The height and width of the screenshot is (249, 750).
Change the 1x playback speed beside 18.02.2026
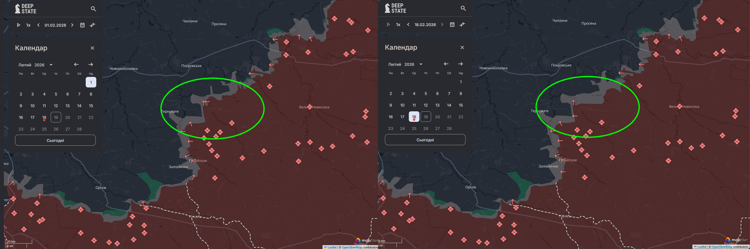tap(398, 25)
